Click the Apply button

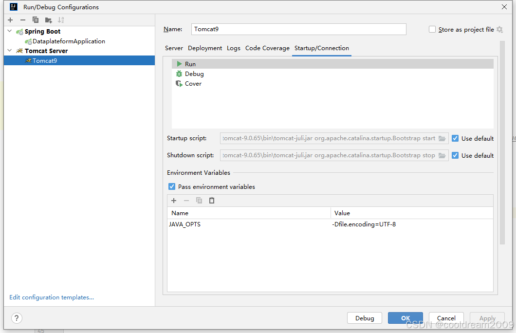(487, 318)
